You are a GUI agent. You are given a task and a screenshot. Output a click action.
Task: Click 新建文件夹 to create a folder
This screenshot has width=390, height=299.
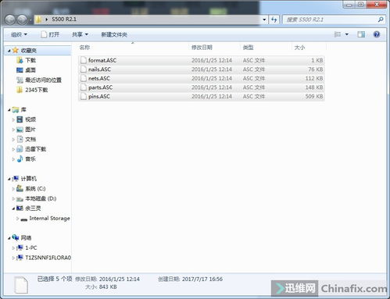(x=114, y=34)
